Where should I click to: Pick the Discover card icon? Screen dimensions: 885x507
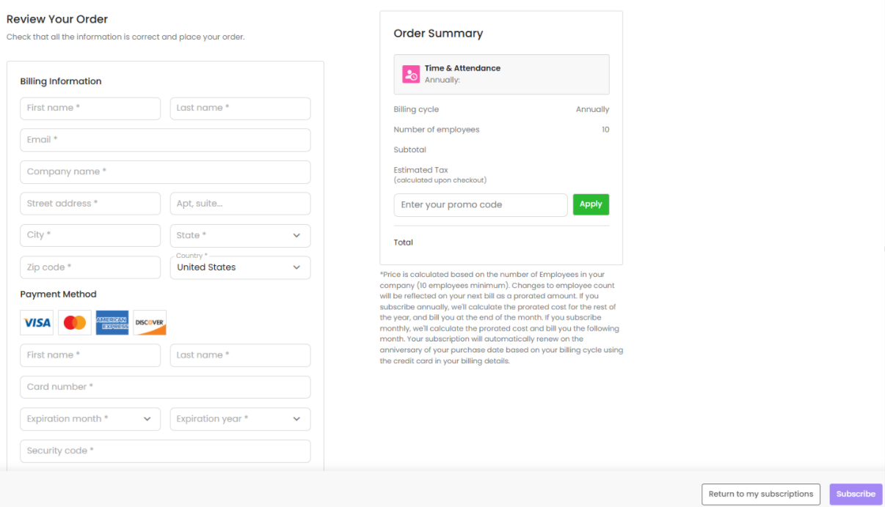click(x=150, y=322)
